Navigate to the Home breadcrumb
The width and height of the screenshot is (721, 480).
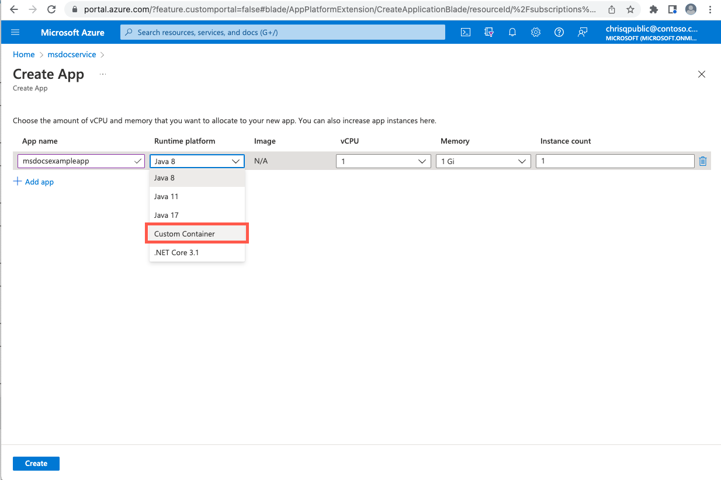24,54
